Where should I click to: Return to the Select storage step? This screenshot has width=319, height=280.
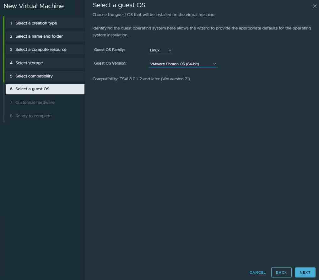pos(29,63)
